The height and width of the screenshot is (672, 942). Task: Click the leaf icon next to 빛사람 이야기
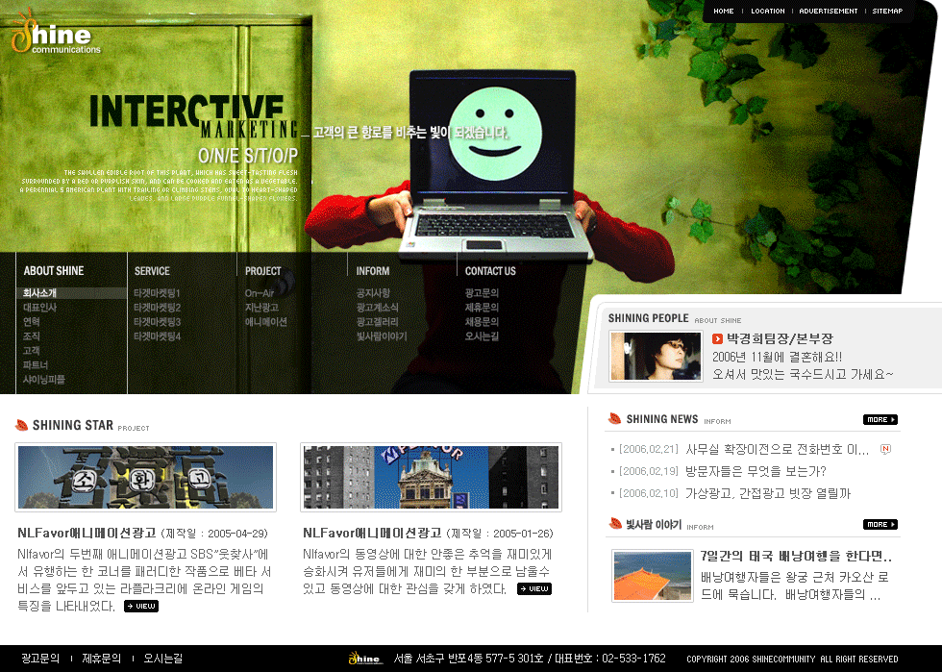[x=614, y=524]
